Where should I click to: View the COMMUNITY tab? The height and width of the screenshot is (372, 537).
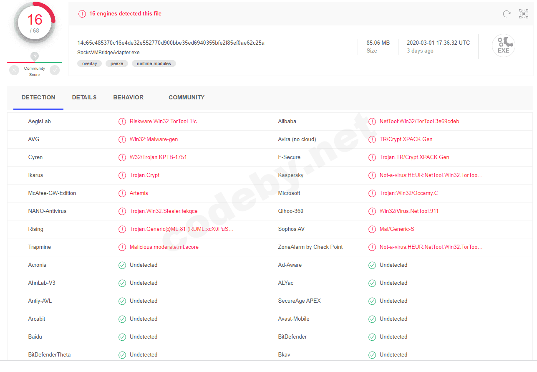tap(187, 97)
